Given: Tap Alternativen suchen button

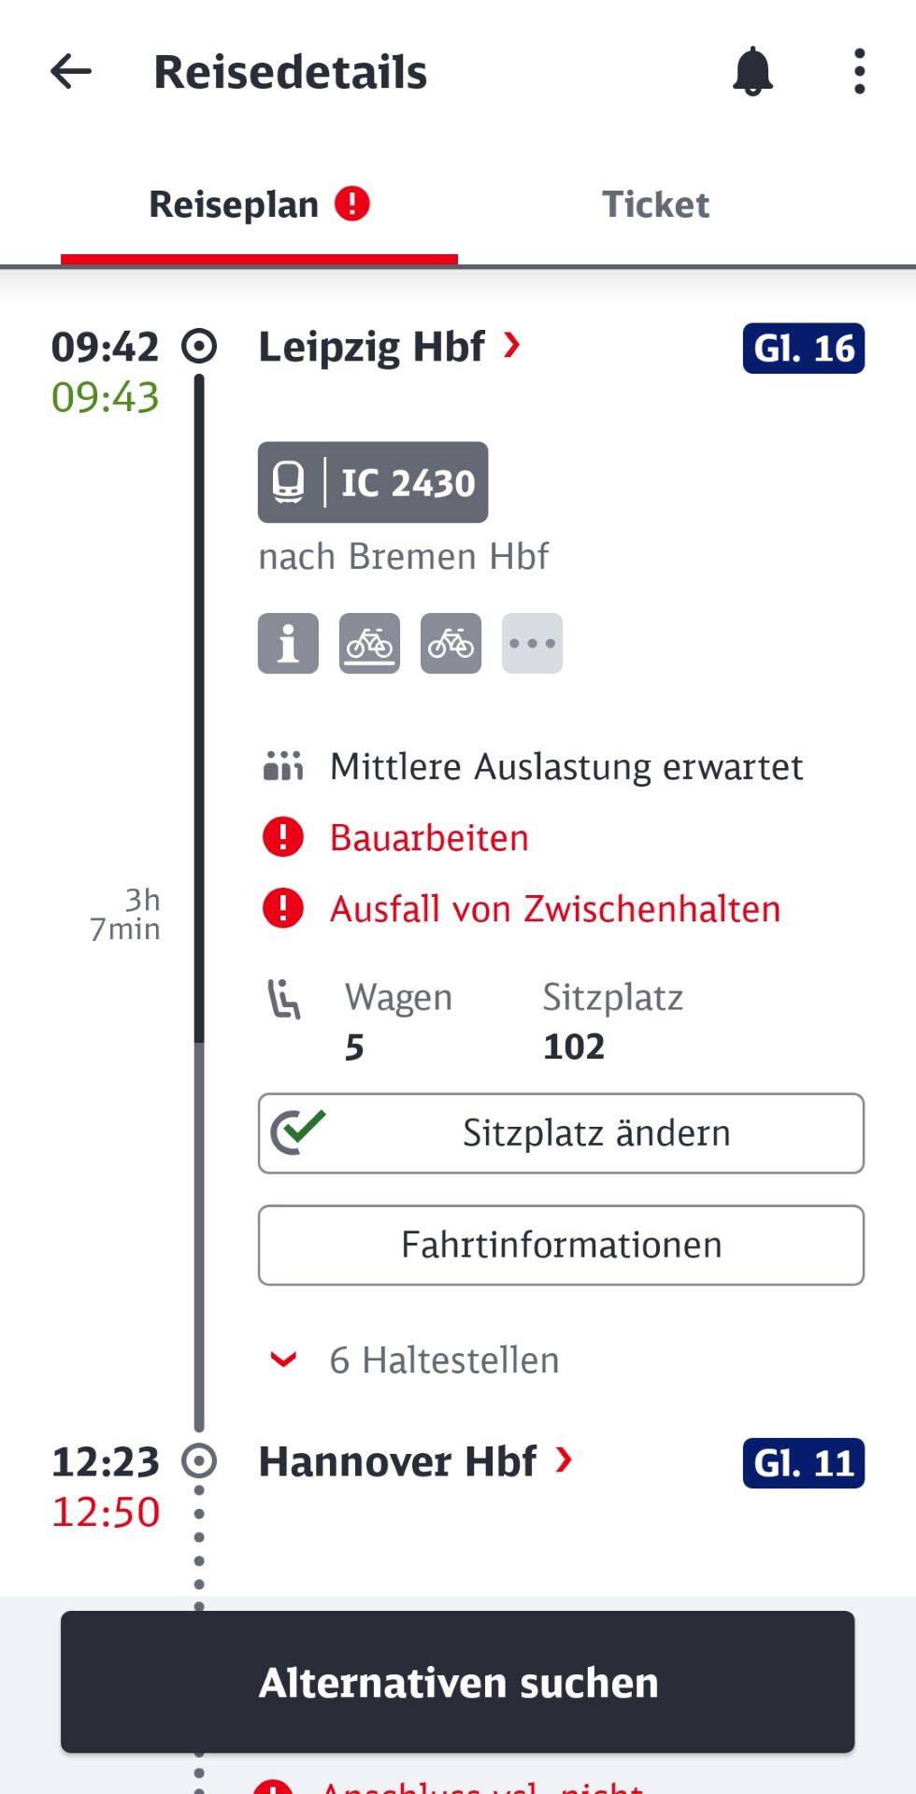Looking at the screenshot, I should coord(458,1682).
